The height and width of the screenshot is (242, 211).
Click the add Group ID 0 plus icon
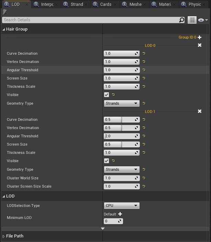click(200, 37)
